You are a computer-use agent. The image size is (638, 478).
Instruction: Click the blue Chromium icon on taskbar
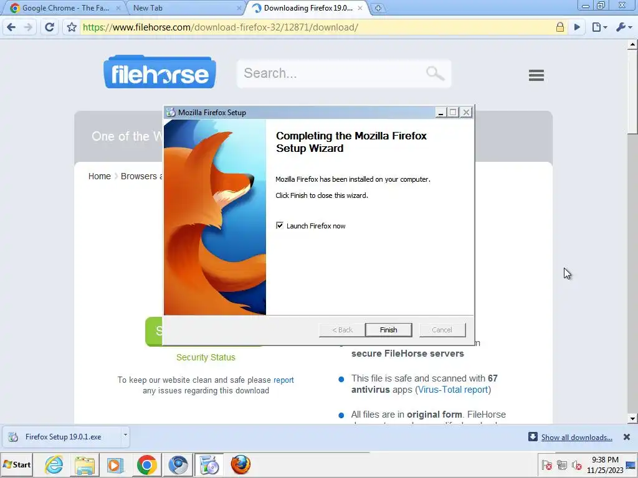(x=178, y=464)
